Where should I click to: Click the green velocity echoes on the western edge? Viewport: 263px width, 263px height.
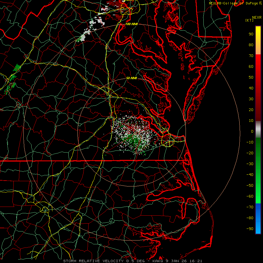[x=12, y=79]
